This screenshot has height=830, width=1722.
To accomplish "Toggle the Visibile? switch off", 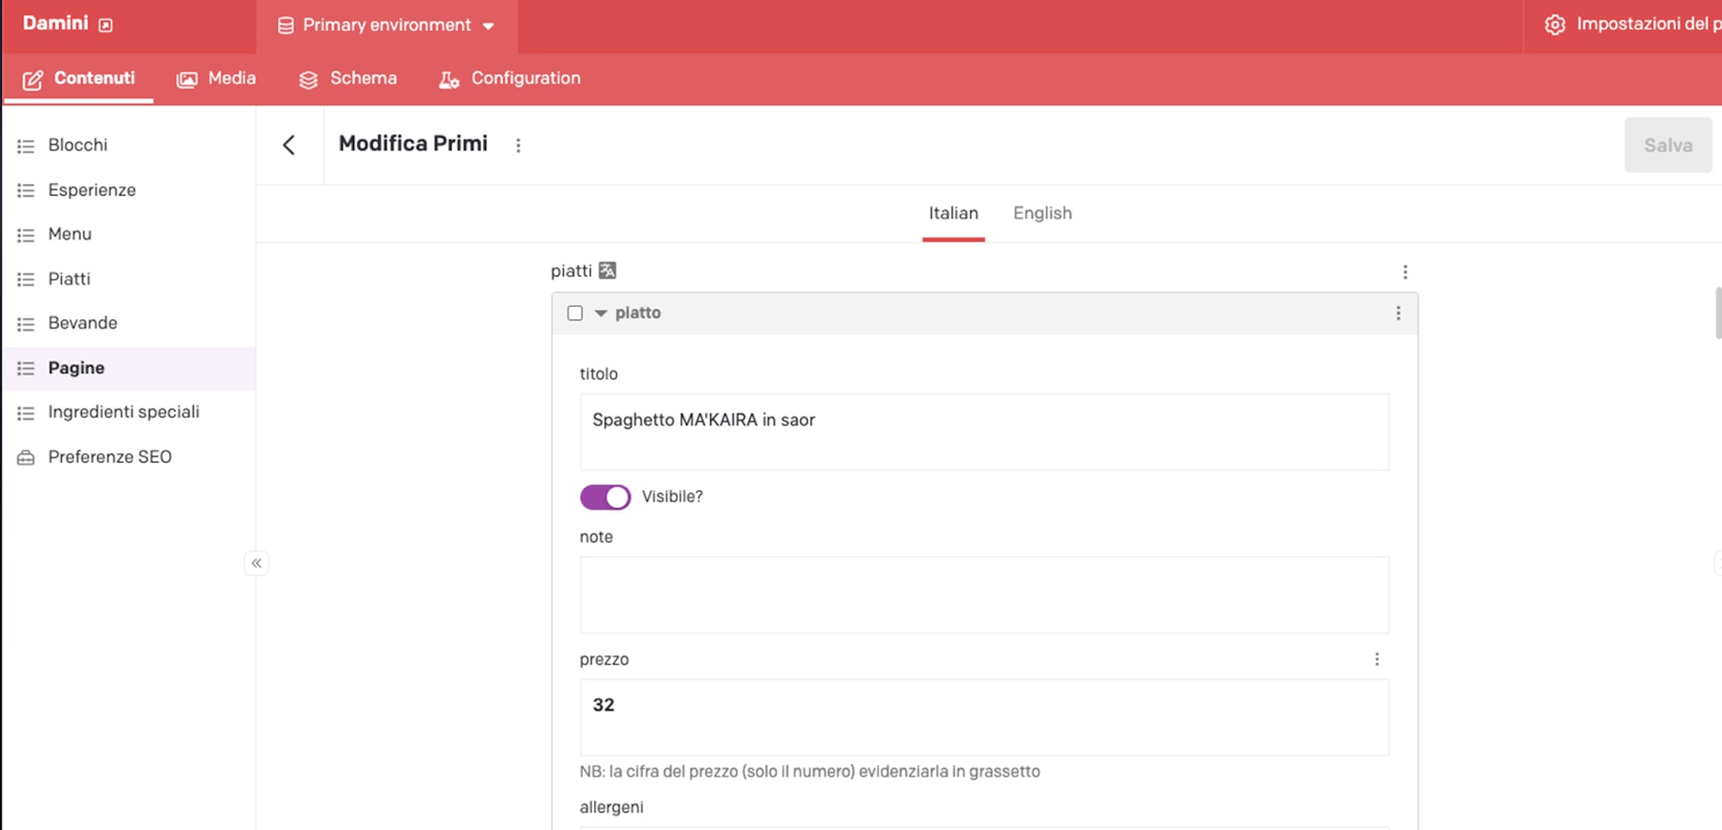I will (x=605, y=497).
